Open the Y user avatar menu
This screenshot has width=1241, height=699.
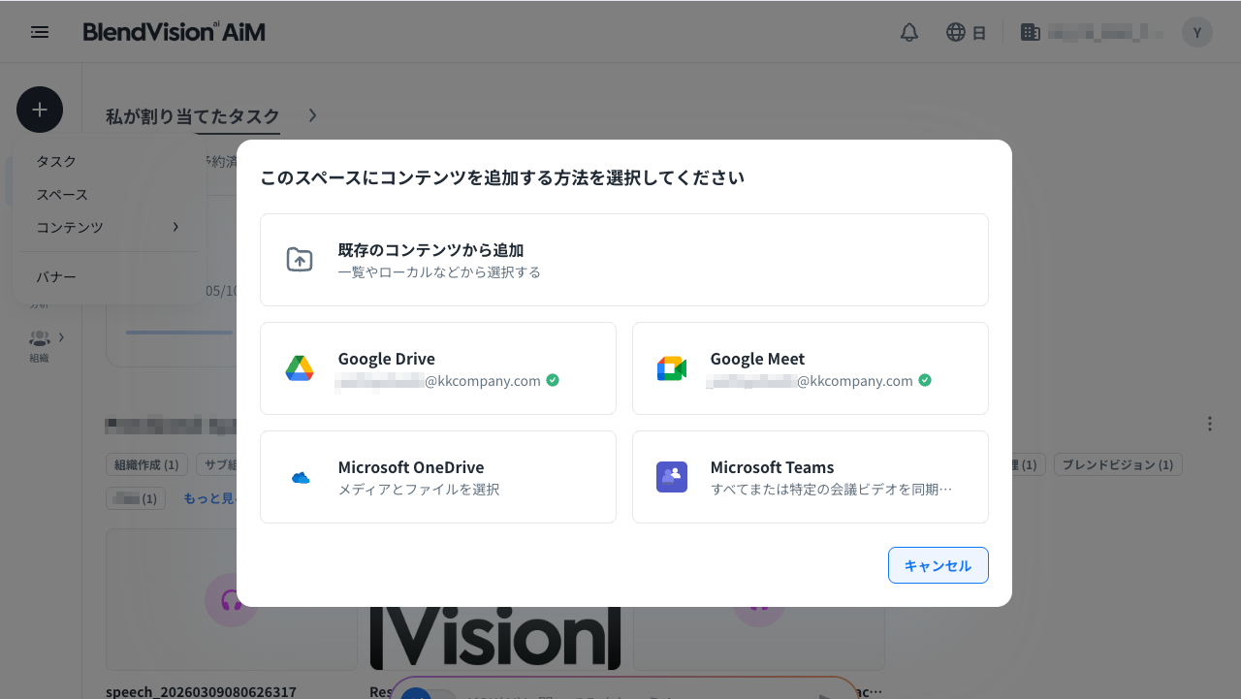[x=1197, y=32]
